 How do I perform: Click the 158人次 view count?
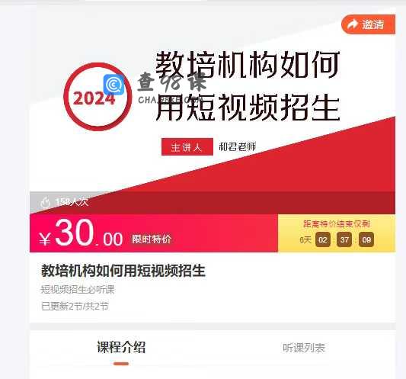click(x=72, y=202)
